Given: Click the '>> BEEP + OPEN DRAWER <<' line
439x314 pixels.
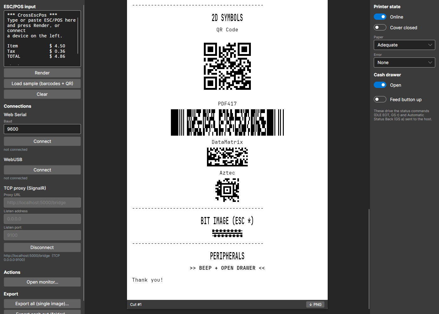Looking at the screenshot, I should (227, 268).
